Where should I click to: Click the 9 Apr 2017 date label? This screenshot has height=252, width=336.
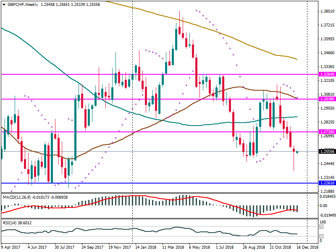pyautogui.click(x=11, y=248)
